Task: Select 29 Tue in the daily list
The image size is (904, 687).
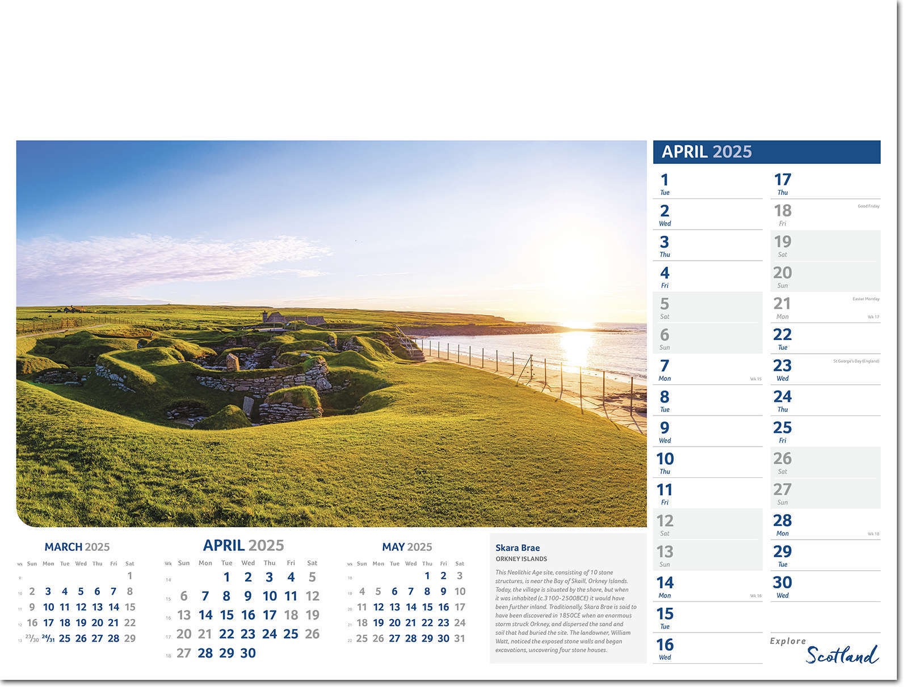Action: coord(826,555)
